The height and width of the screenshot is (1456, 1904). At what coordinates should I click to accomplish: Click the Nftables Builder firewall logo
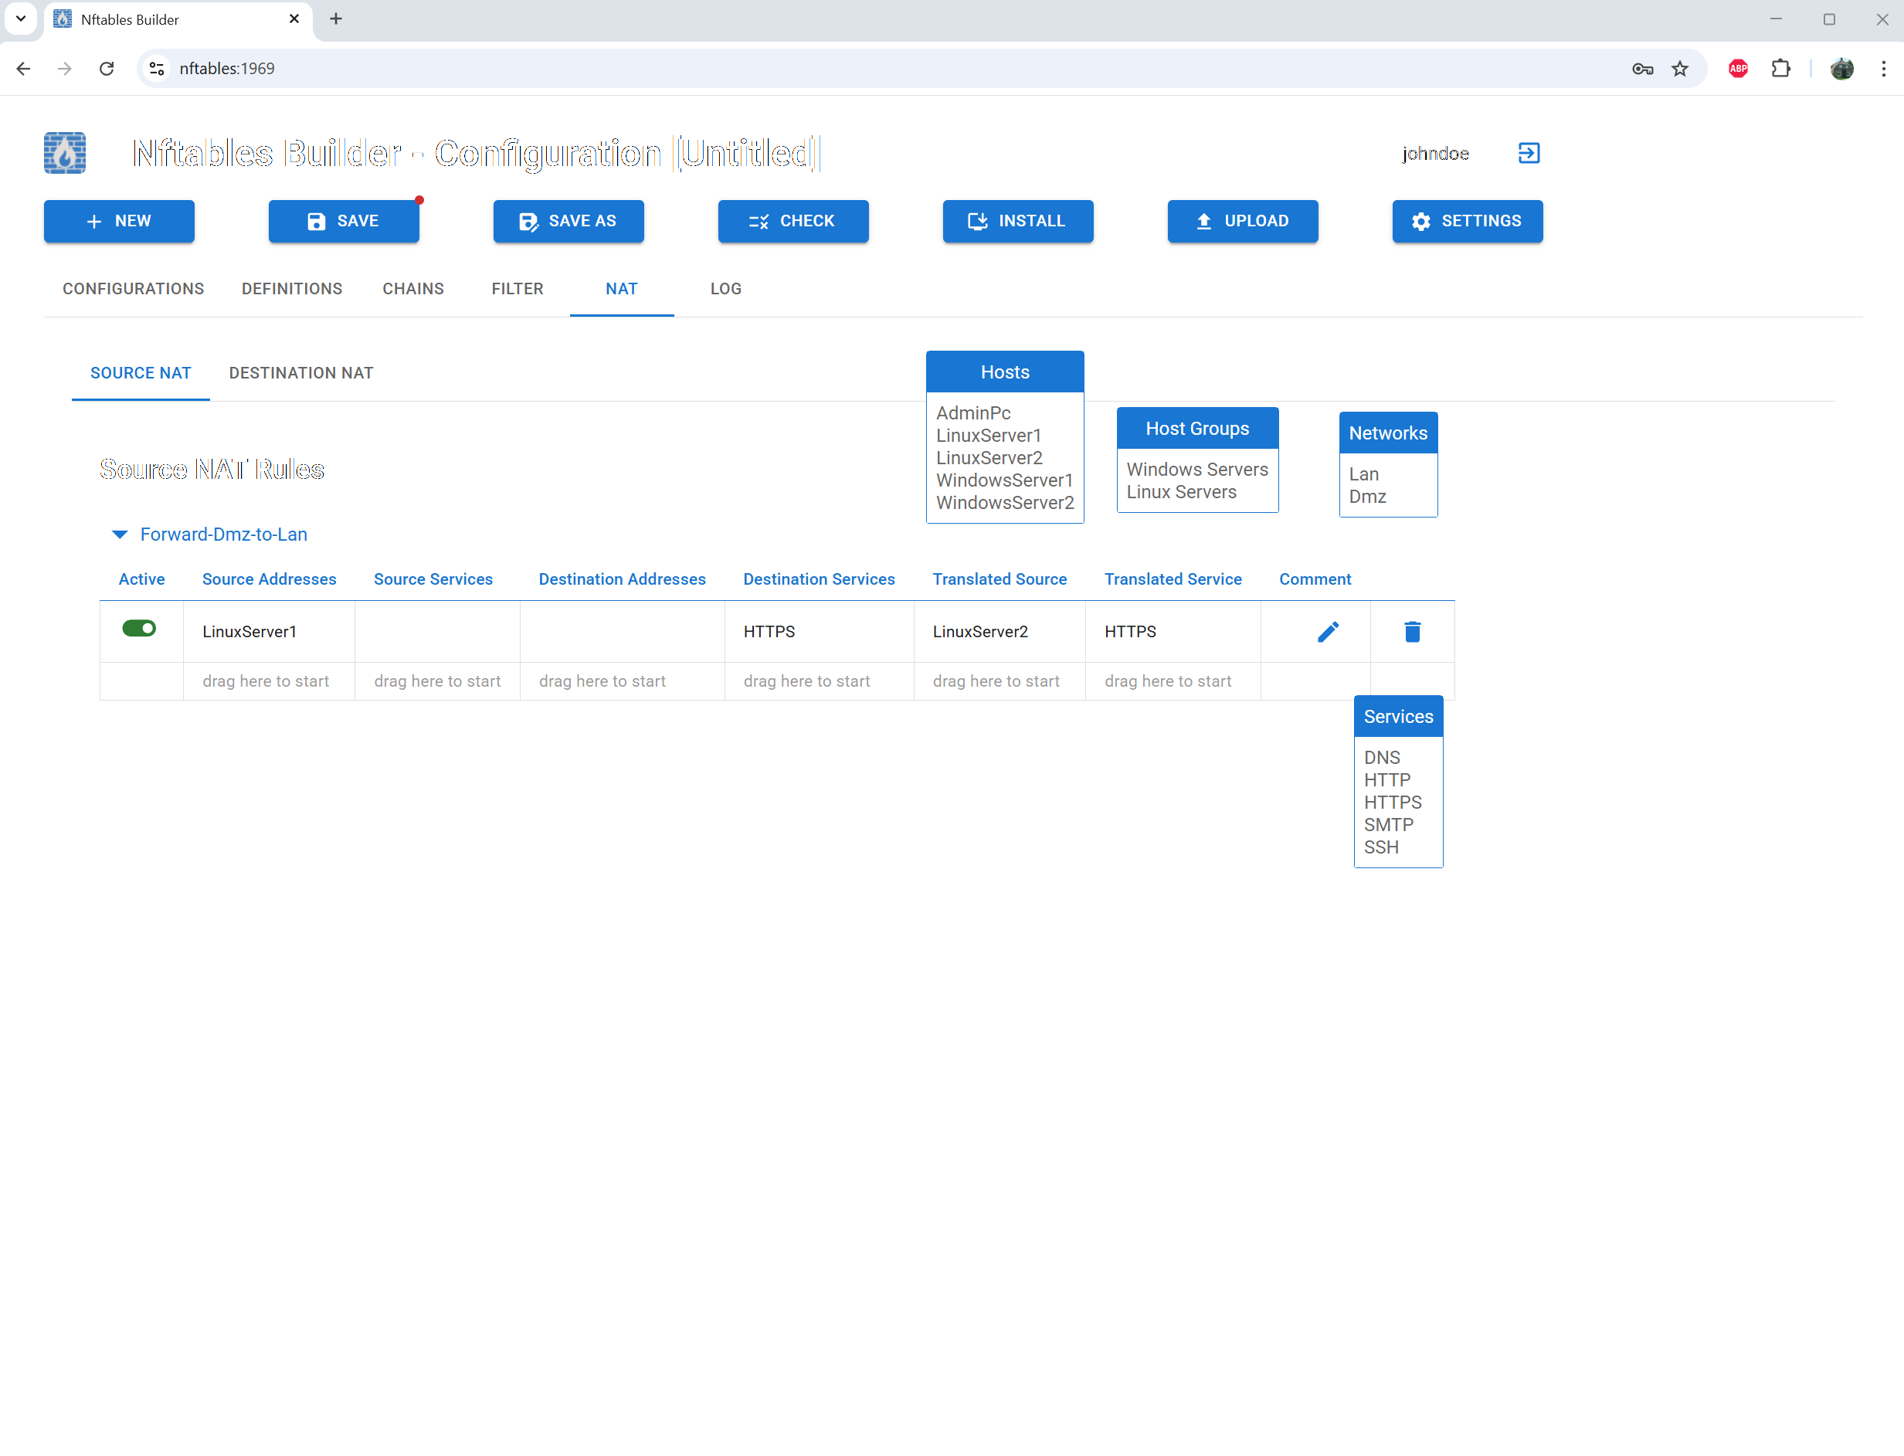[64, 152]
